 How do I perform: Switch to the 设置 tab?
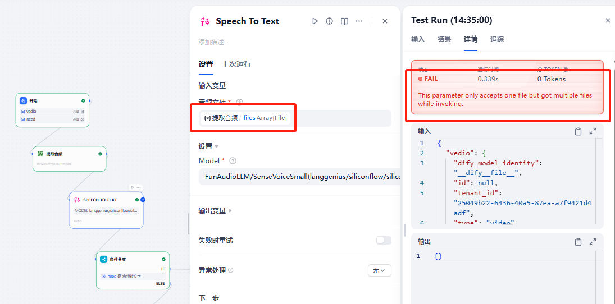[206, 65]
